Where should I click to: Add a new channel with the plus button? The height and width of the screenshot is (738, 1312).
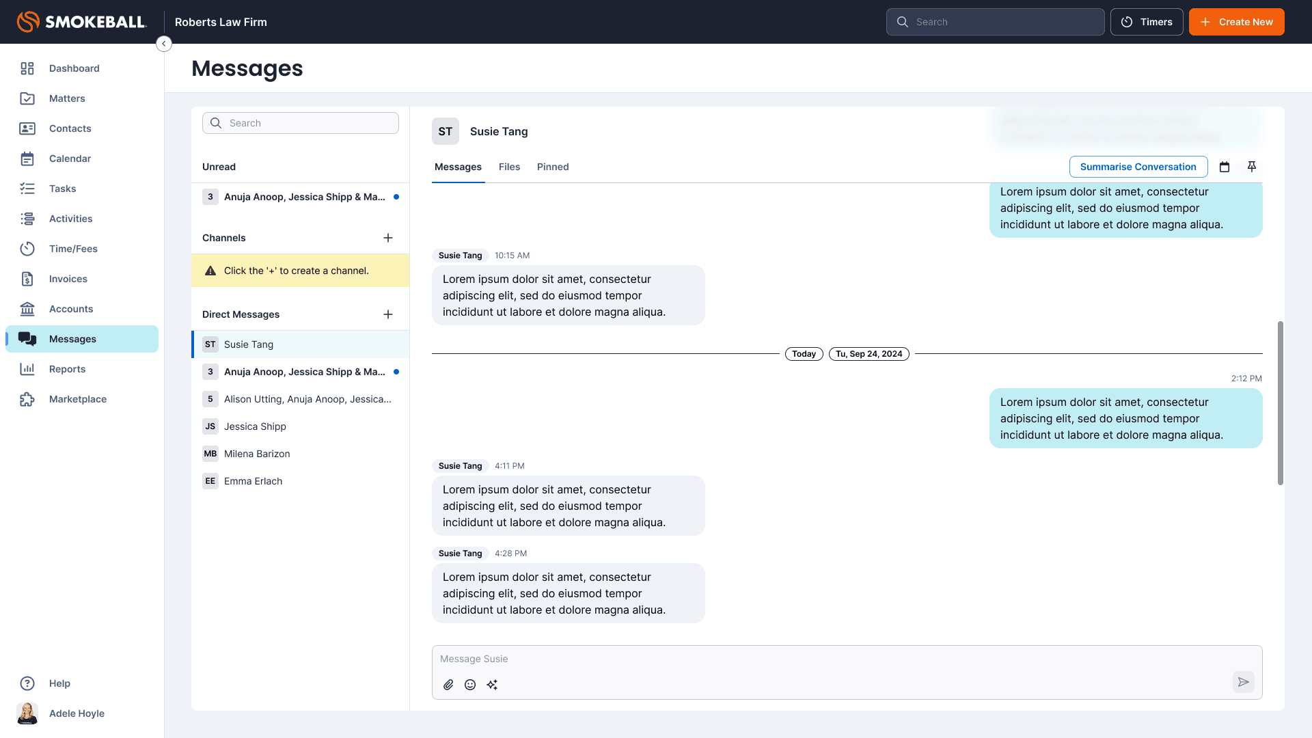pyautogui.click(x=388, y=238)
